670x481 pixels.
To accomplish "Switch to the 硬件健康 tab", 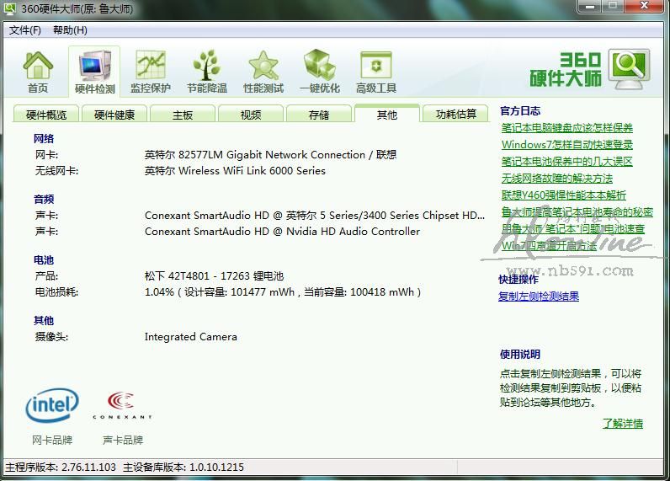I will pos(114,115).
